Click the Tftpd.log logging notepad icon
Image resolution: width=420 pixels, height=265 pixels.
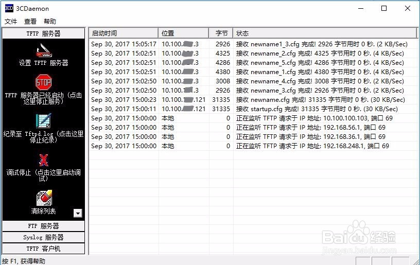43,121
